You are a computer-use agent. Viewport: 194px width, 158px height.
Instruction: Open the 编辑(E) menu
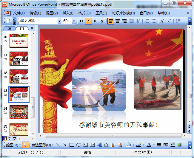35,13
